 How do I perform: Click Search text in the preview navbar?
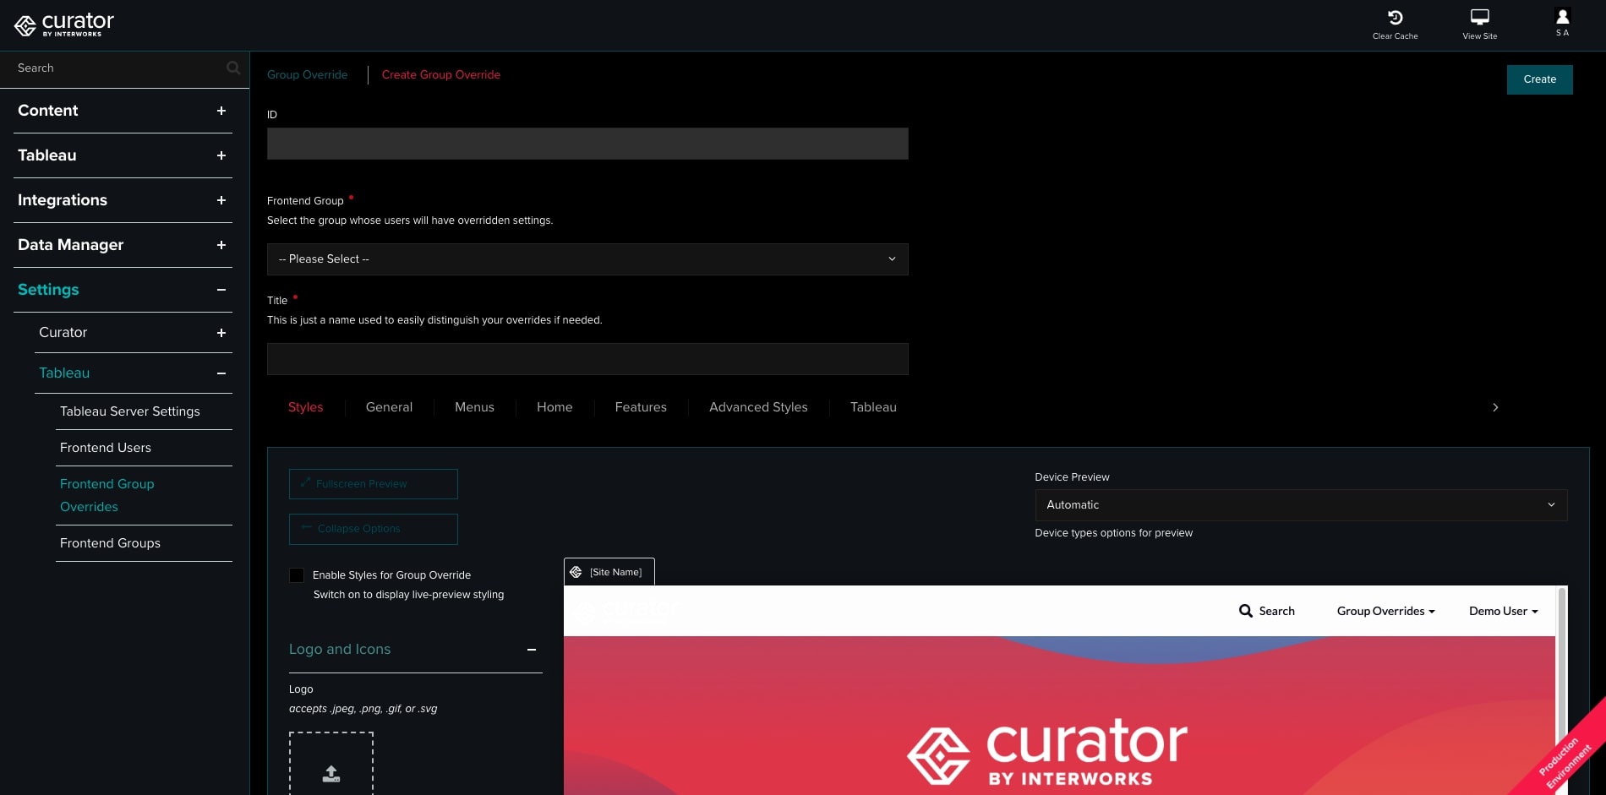point(1276,611)
